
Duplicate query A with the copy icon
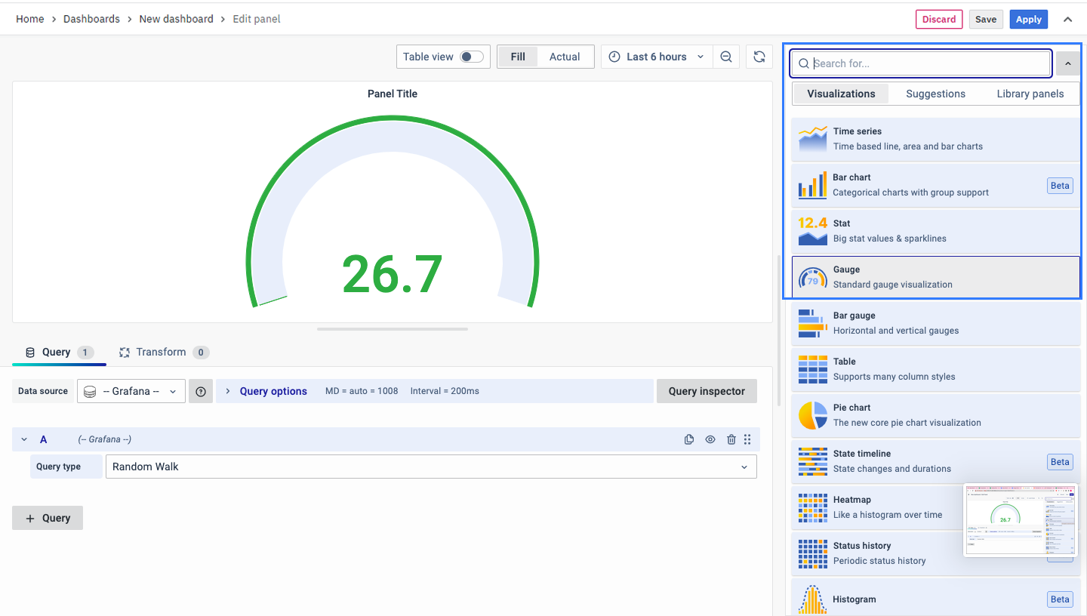[x=688, y=439]
